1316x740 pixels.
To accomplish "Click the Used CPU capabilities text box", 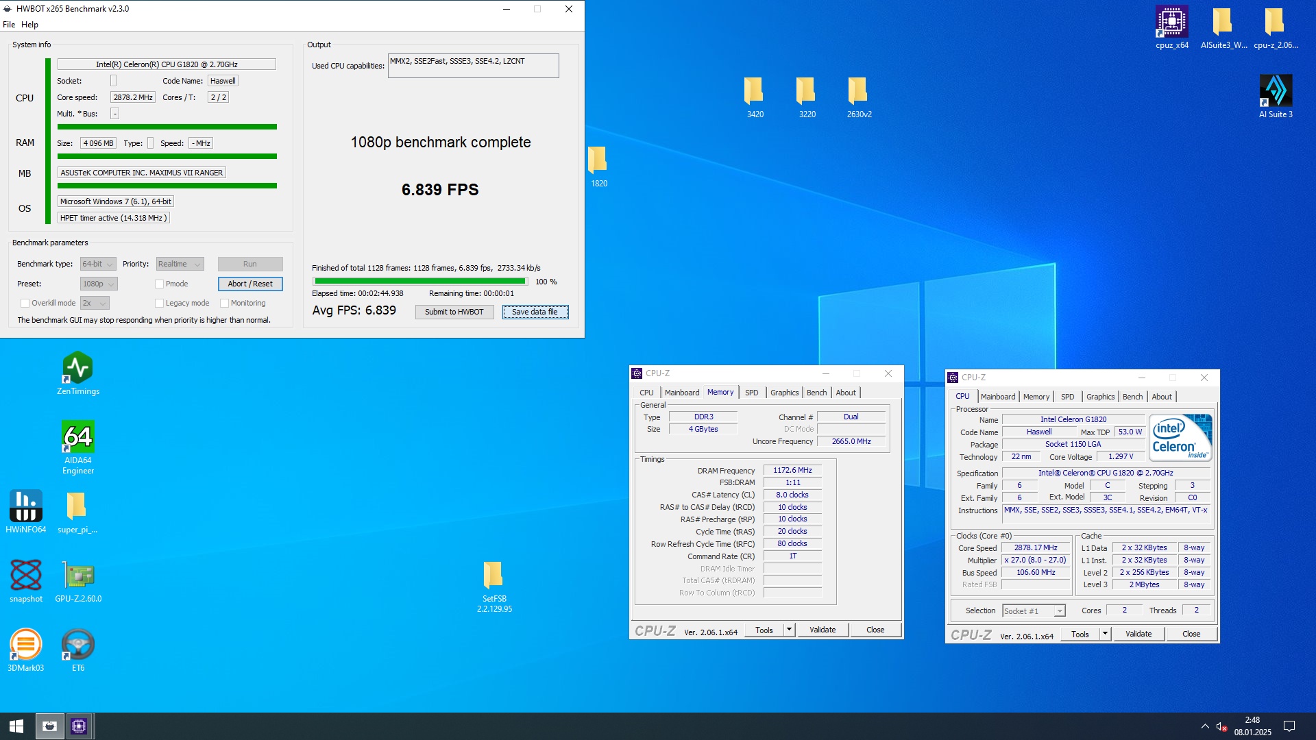I will pyautogui.click(x=473, y=66).
